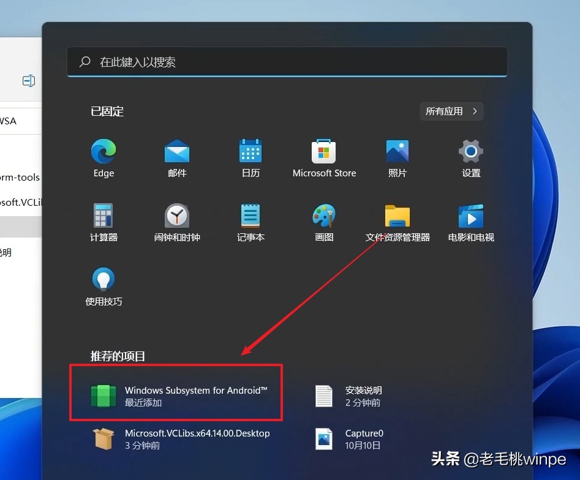
Task: Open the 使用技巧 tips app
Action: [104, 287]
